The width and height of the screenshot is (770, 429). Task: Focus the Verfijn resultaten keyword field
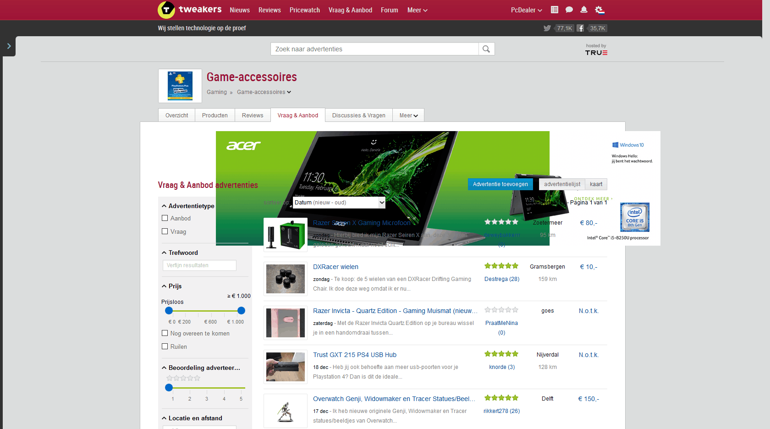coord(199,265)
